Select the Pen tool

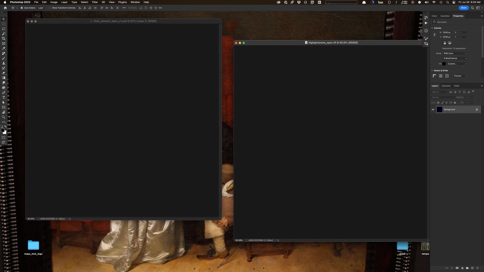(x=4, y=93)
